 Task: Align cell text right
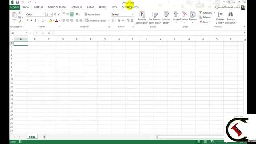point(72,20)
